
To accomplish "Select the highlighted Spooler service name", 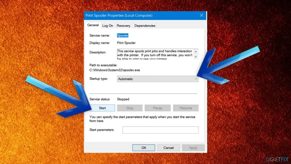I will tap(123, 36).
